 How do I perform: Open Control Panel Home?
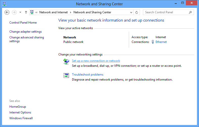(x=23, y=23)
